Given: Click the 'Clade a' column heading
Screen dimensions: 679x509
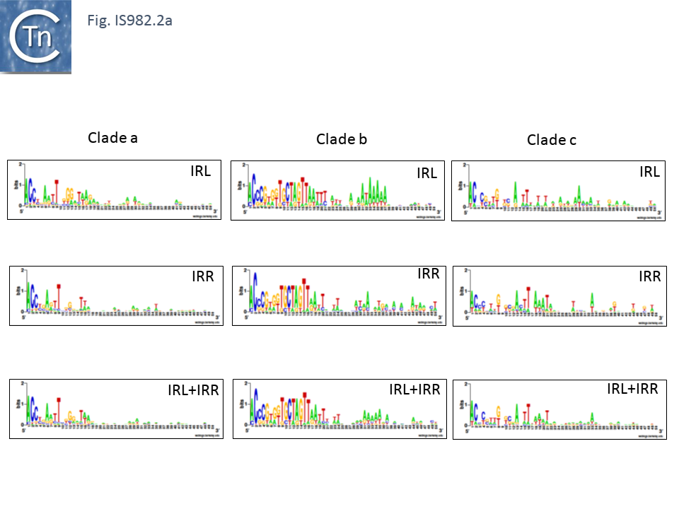Looking at the screenshot, I should 112,138.
